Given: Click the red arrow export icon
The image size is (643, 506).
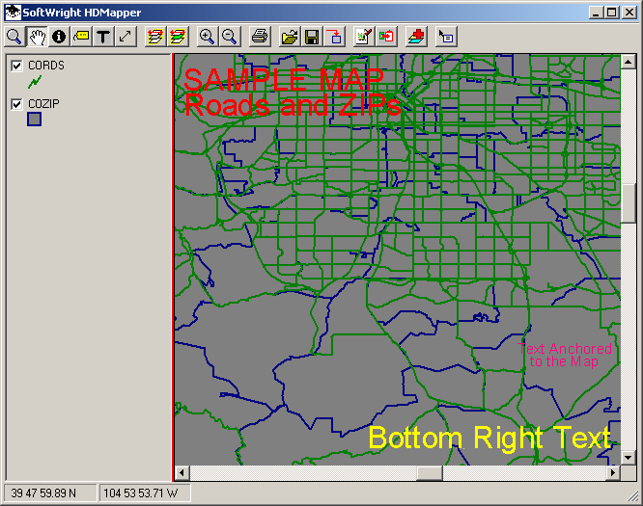Looking at the screenshot, I should point(334,37).
